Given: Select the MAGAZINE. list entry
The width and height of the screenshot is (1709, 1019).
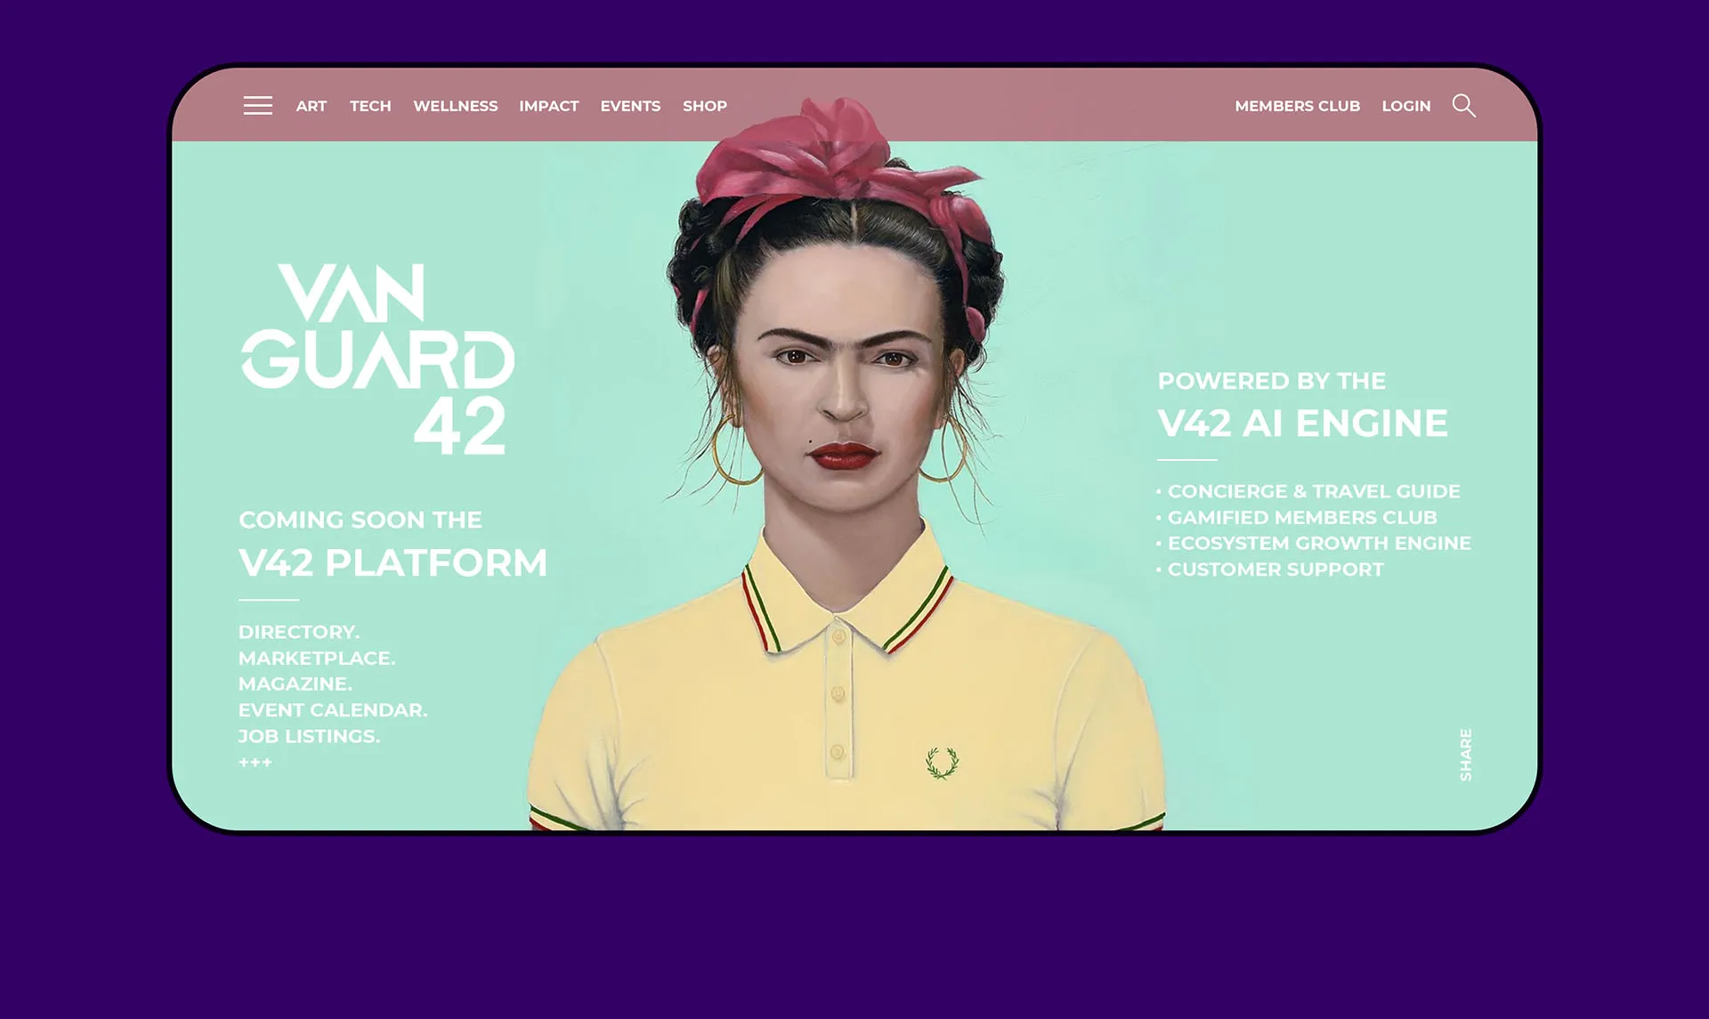Looking at the screenshot, I should point(296,683).
